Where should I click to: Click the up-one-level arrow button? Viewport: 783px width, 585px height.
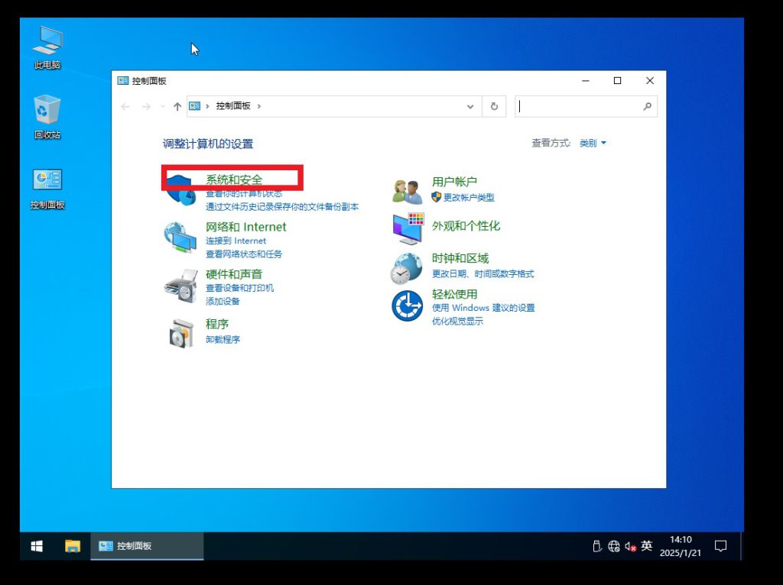177,107
